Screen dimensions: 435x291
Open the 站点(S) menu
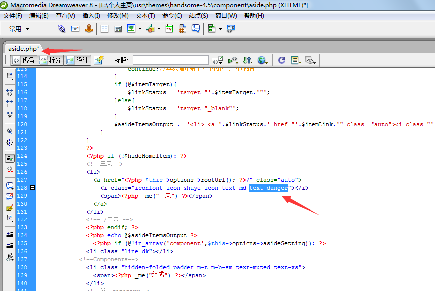coord(198,16)
